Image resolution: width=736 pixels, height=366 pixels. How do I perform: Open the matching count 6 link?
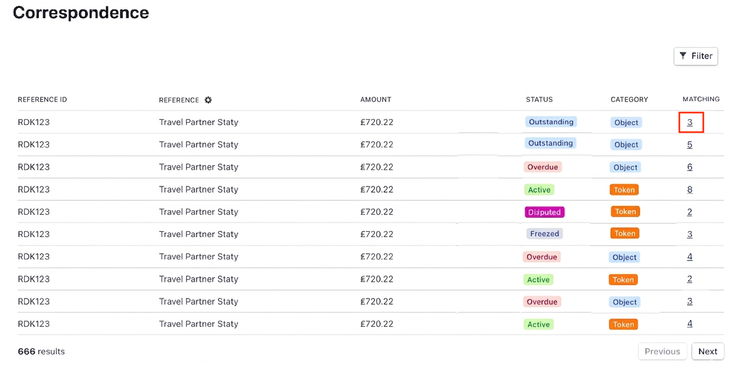click(690, 167)
